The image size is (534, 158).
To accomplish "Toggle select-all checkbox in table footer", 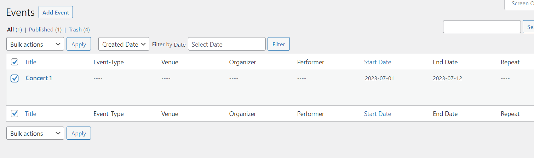I will click(x=15, y=113).
